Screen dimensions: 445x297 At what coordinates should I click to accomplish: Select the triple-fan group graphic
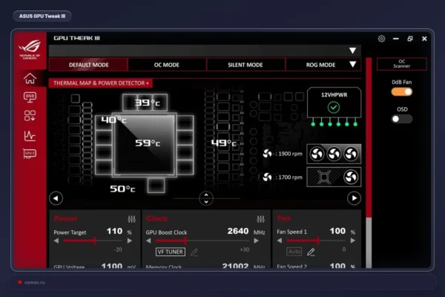coord(334,154)
